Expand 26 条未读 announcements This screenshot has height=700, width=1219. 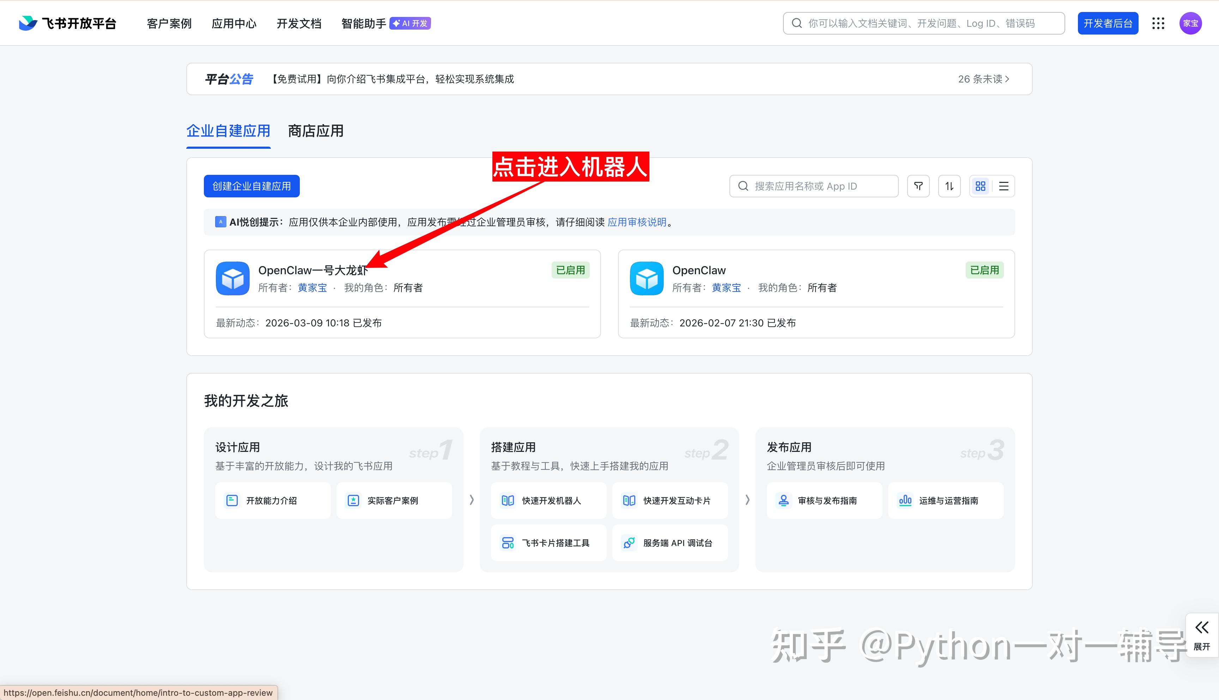pyautogui.click(x=983, y=79)
